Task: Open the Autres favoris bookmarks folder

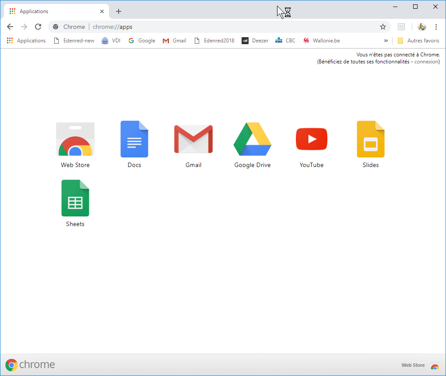Action: click(418, 41)
